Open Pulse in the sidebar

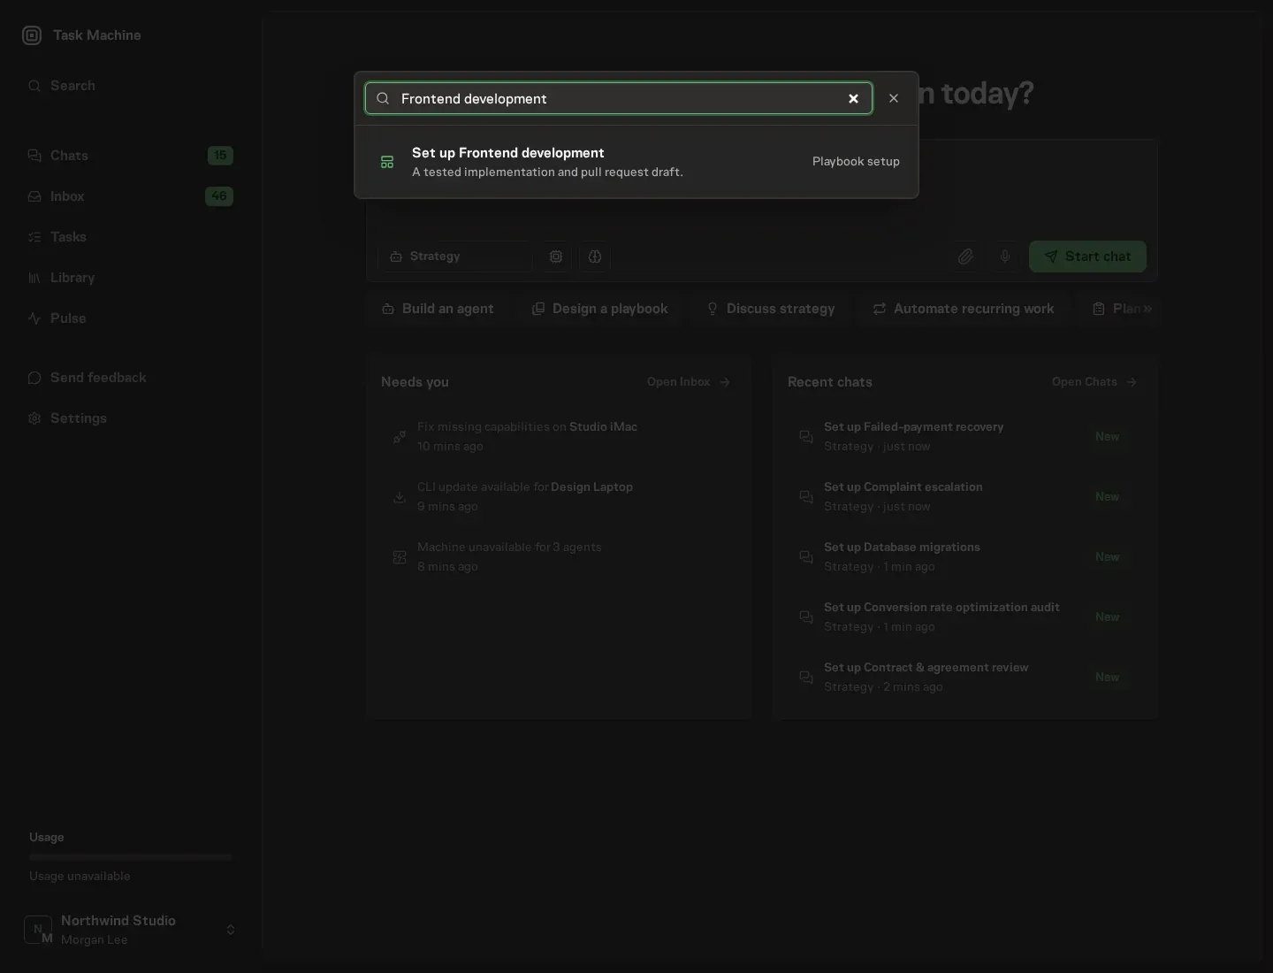[x=130, y=318]
